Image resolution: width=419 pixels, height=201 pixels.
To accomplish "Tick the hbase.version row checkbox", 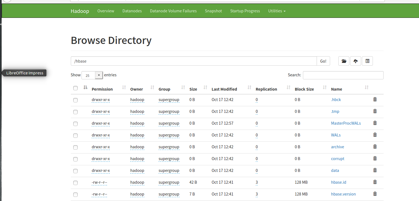I will click(75, 195).
